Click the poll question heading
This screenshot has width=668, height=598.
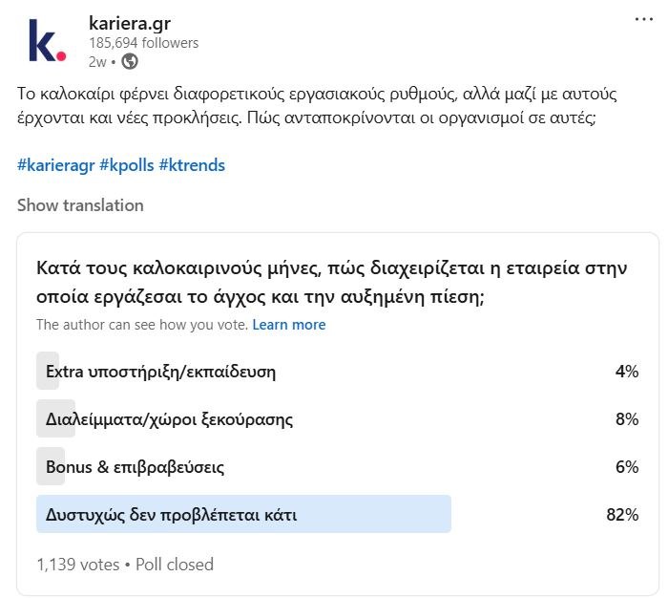(x=331, y=283)
